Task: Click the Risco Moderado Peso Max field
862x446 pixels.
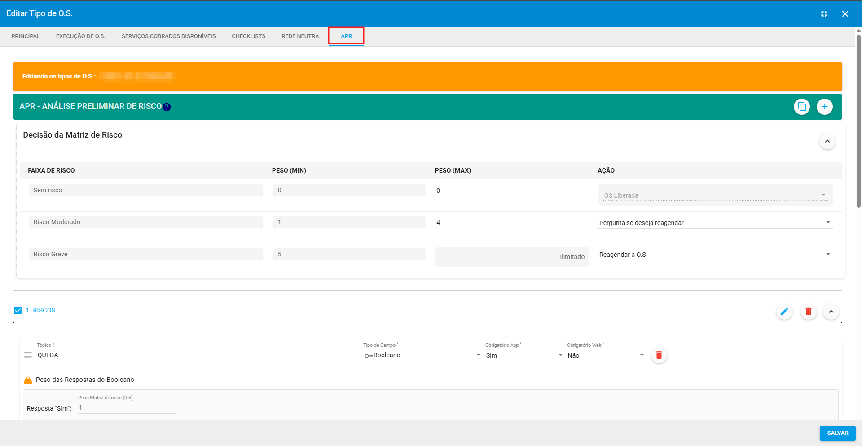Action: pyautogui.click(x=511, y=222)
